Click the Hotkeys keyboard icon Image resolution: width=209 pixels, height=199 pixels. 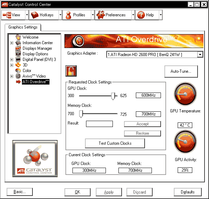(34, 15)
